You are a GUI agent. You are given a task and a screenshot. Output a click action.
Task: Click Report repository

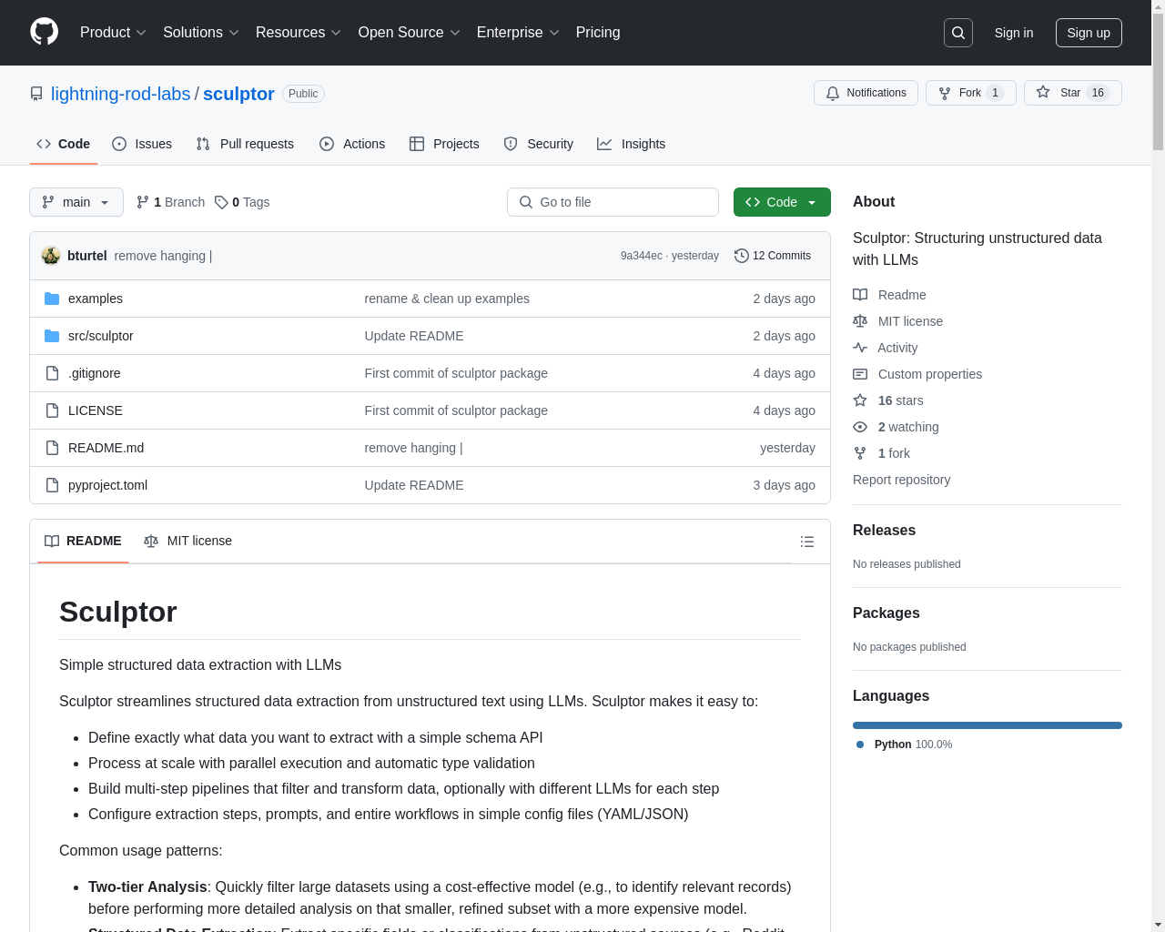point(901,480)
